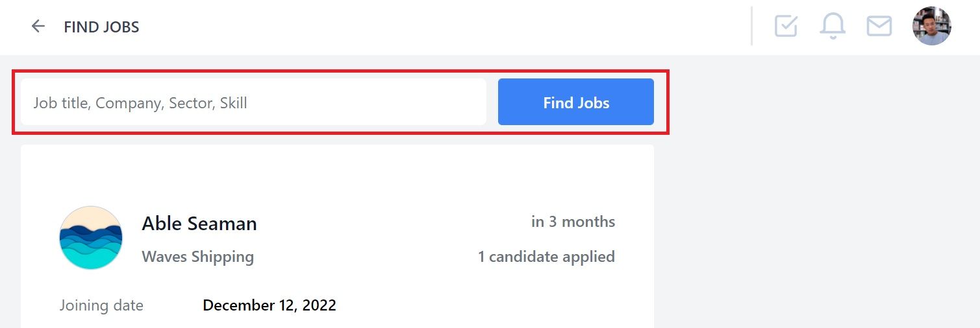Open the Able Seaman job title

[x=199, y=224]
